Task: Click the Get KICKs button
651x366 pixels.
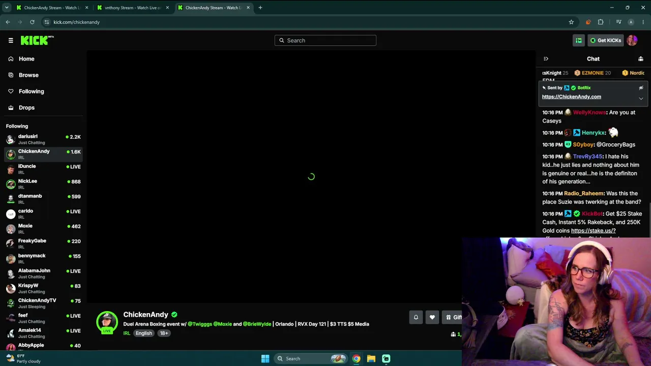Action: click(605, 41)
